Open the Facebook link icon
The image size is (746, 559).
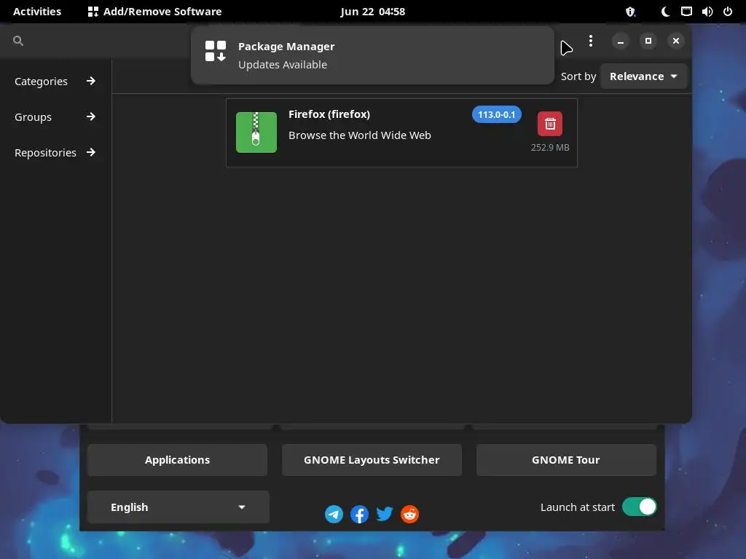359,514
